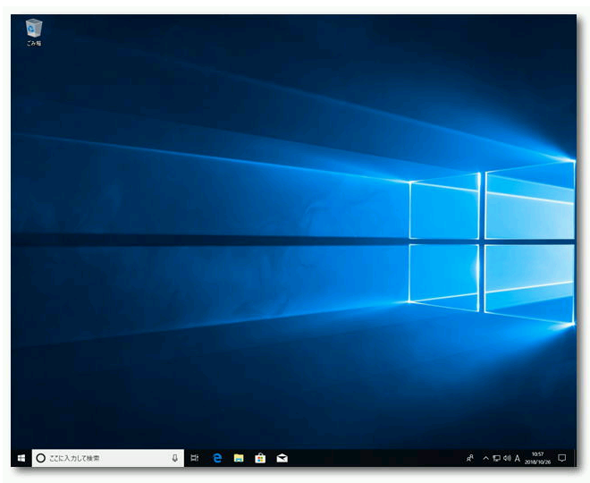This screenshot has width=590, height=483.
Task: Launch Microsoft Edge from the taskbar
Action: click(217, 458)
